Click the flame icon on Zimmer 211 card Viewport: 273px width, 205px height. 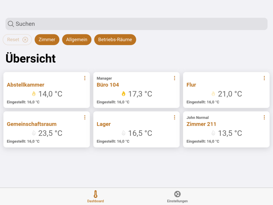tap(213, 133)
